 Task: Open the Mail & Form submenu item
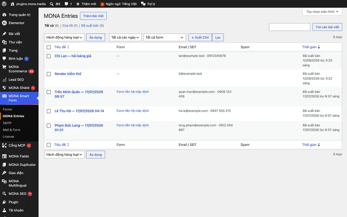coord(12,130)
